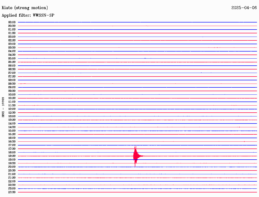Select the 10:00 time label
Image resolution: width=259 pixels, height=197 pixels.
pos(12,94)
